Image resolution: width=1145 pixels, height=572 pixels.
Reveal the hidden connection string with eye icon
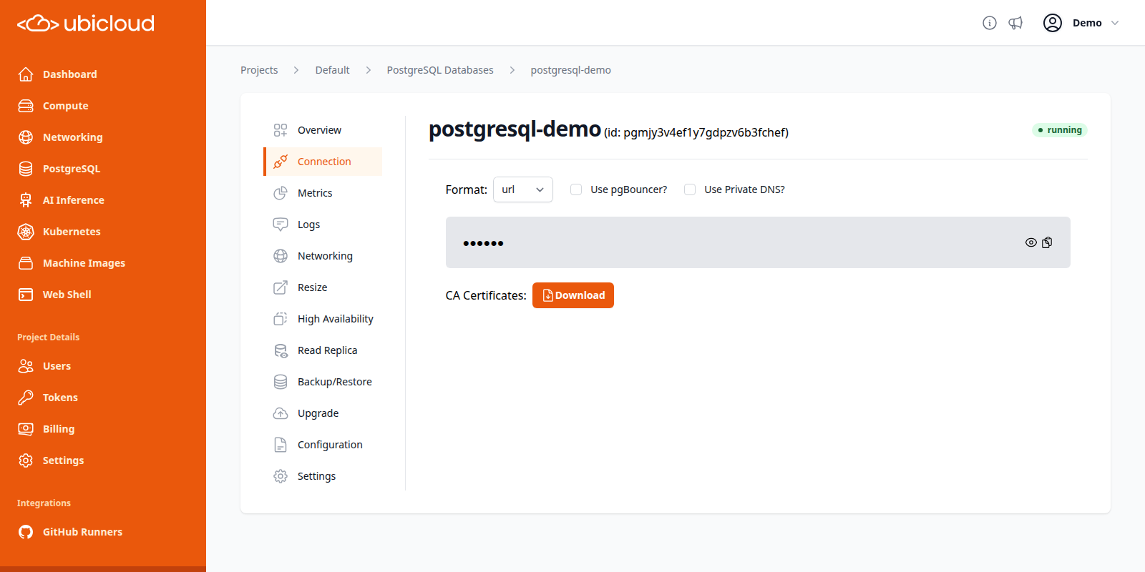tap(1031, 242)
